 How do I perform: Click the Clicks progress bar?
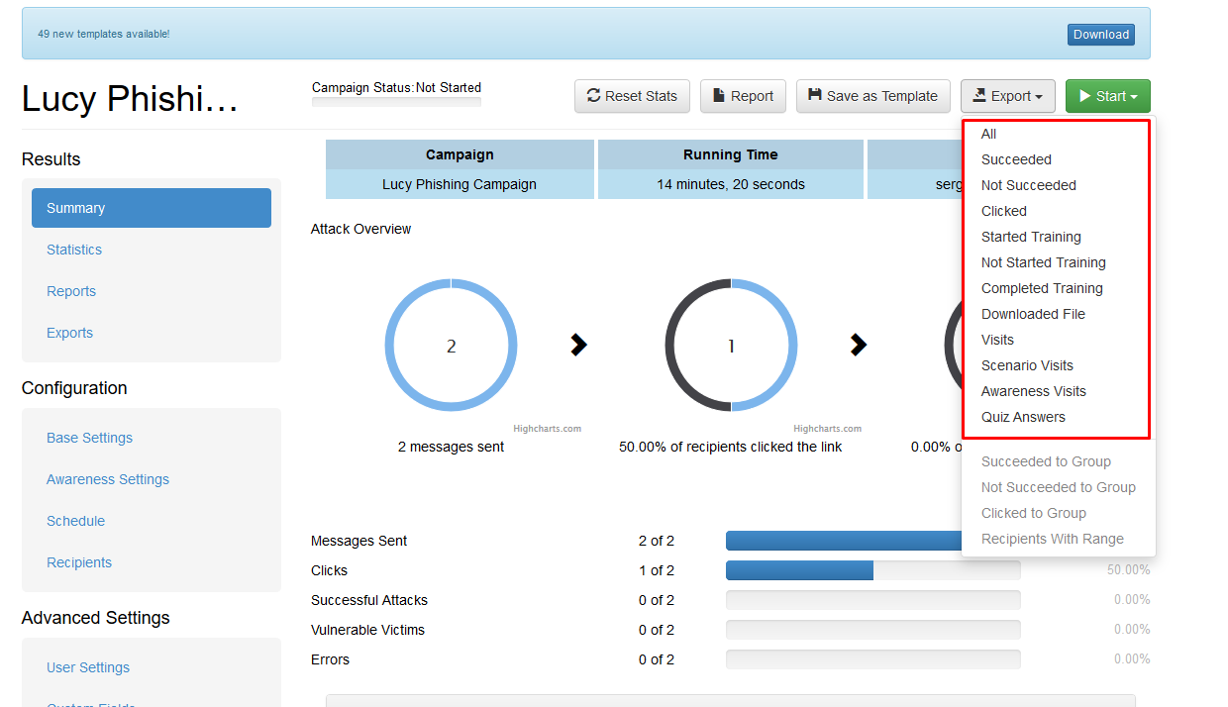pyautogui.click(x=872, y=570)
